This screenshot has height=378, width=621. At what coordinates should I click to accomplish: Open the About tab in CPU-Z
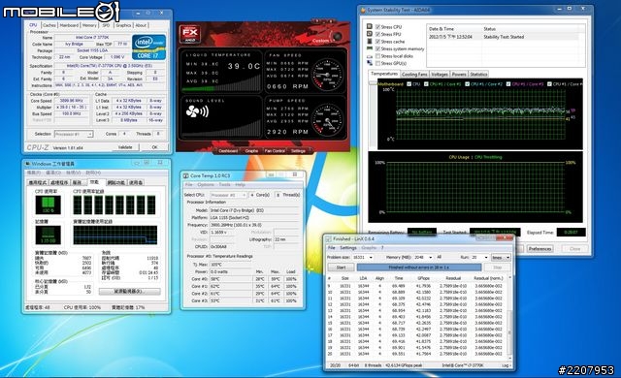point(141,25)
